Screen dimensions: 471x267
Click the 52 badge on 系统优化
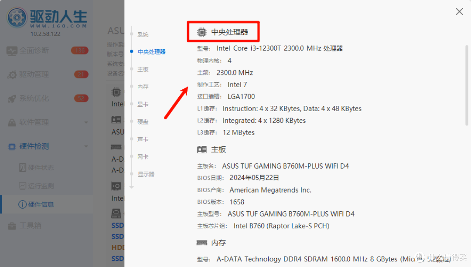point(82,98)
